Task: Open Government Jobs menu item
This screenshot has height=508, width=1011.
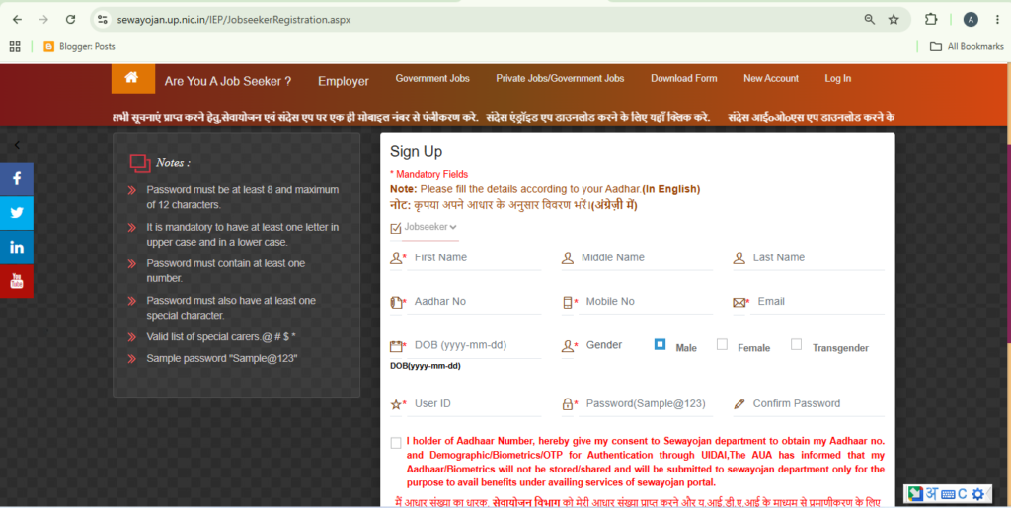Action: click(x=432, y=79)
